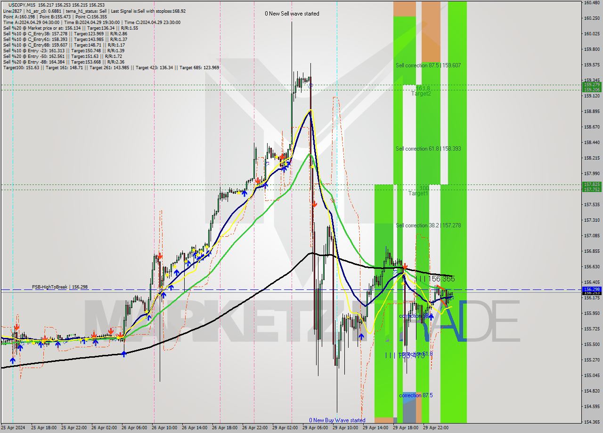Select 'Sell %20 @ Market price' line
This screenshot has width=603, height=433.
70,28
